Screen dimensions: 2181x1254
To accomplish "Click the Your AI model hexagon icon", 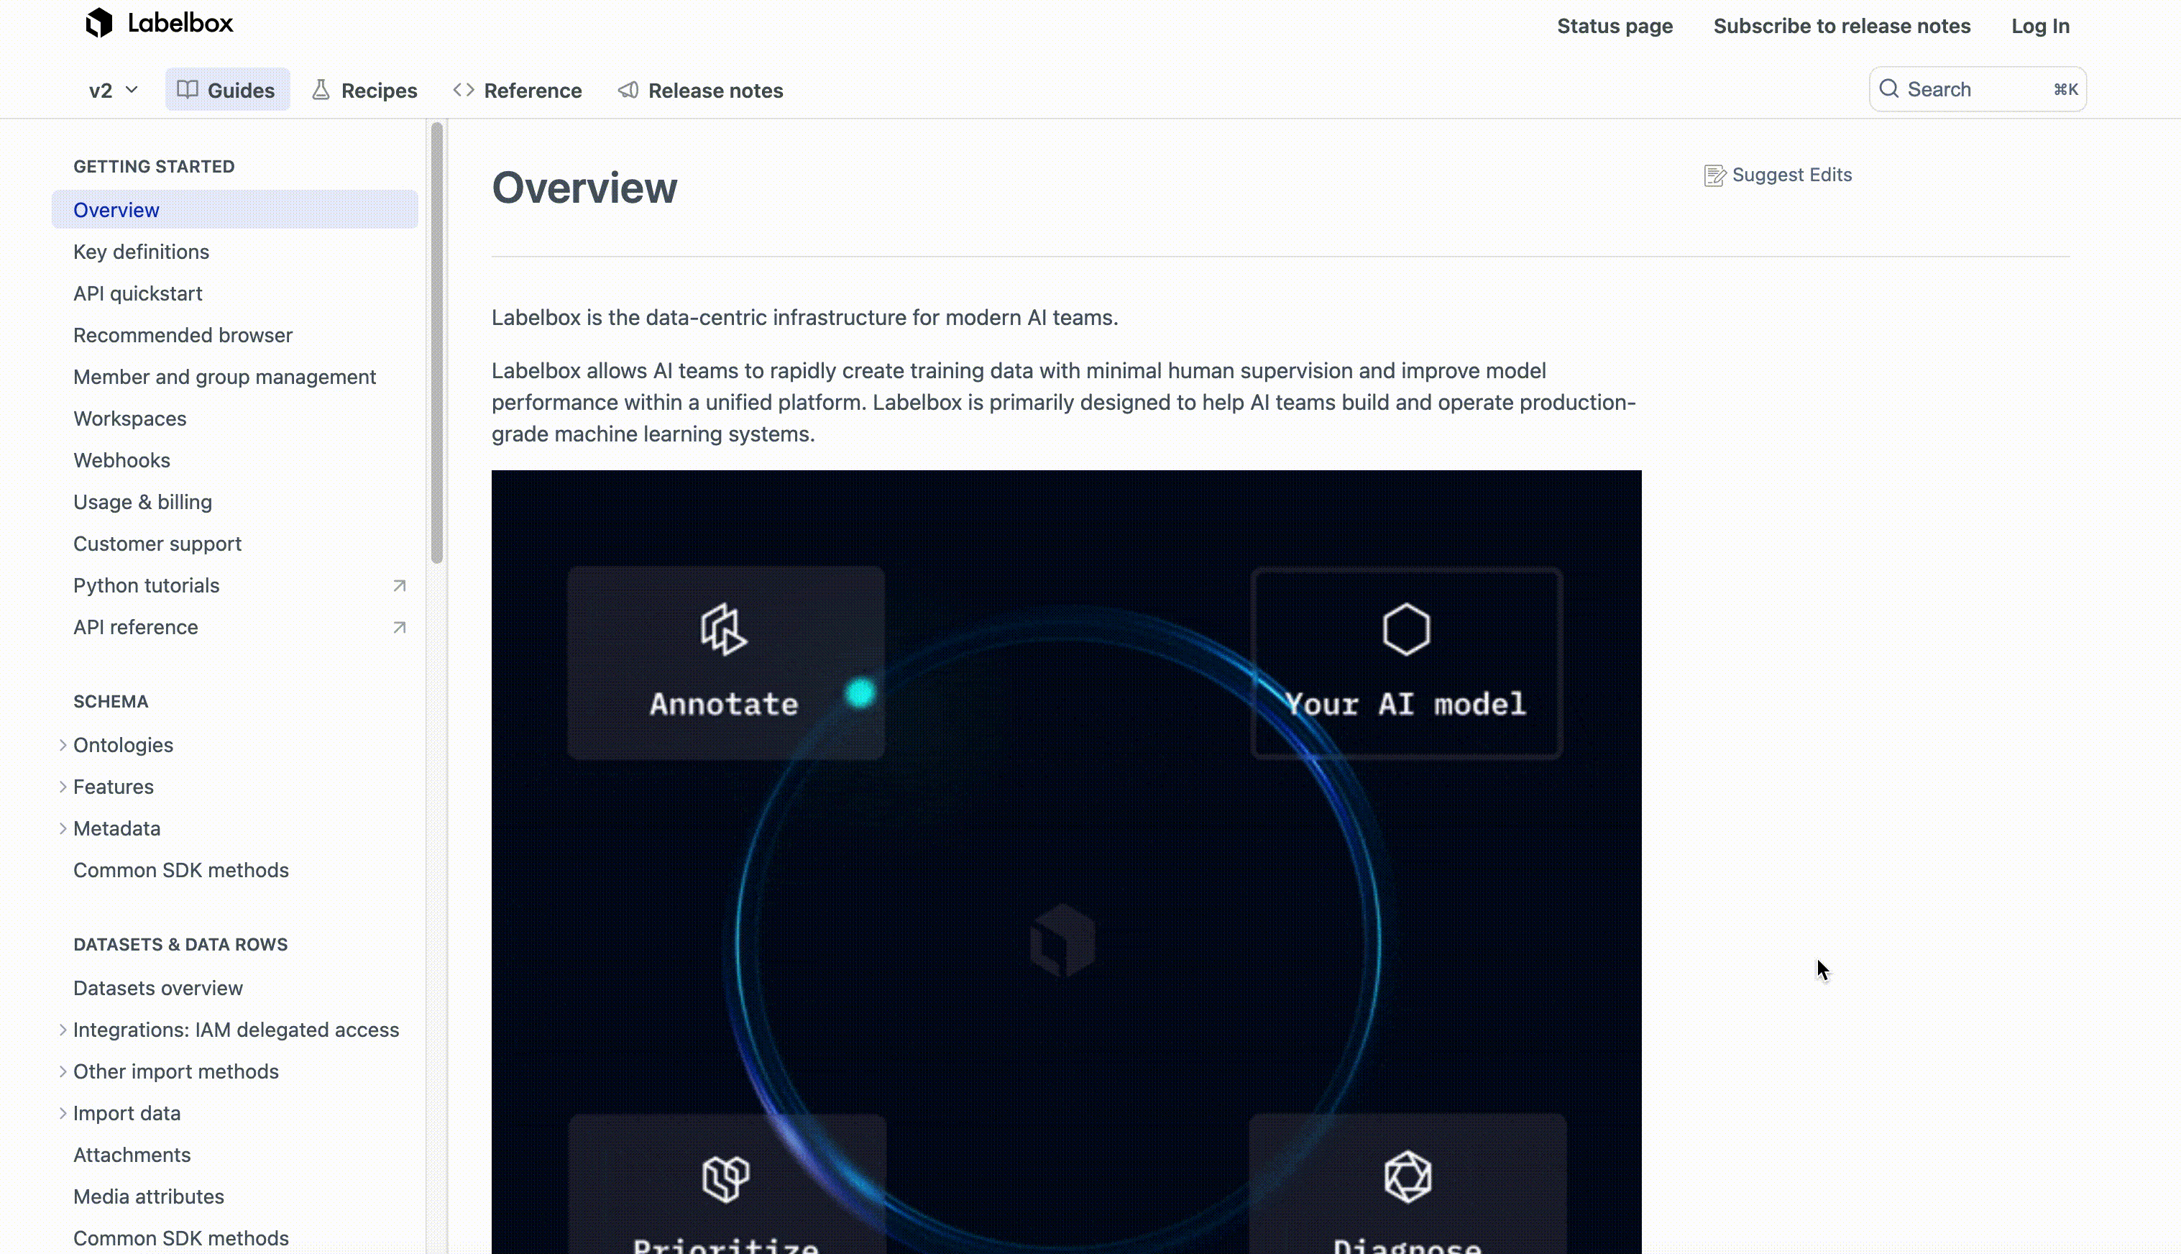I will tap(1406, 630).
